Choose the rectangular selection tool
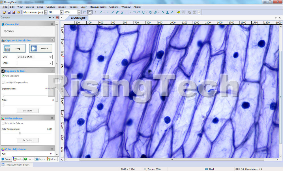 tap(85, 12)
